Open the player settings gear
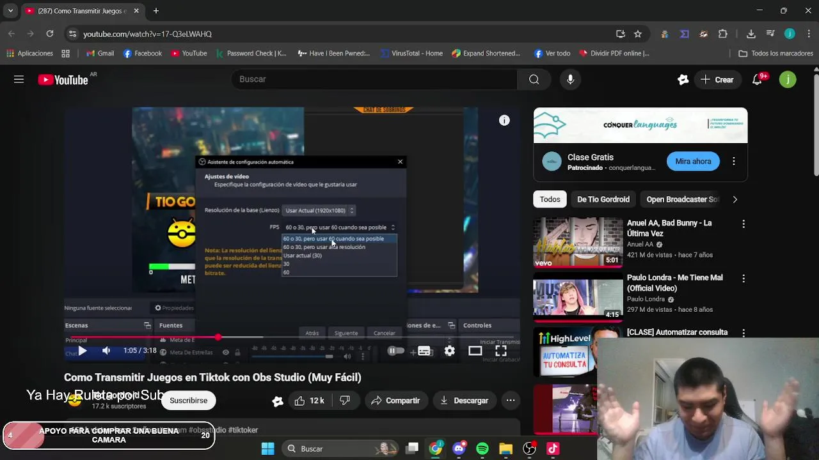Image resolution: width=819 pixels, height=460 pixels. (x=450, y=351)
